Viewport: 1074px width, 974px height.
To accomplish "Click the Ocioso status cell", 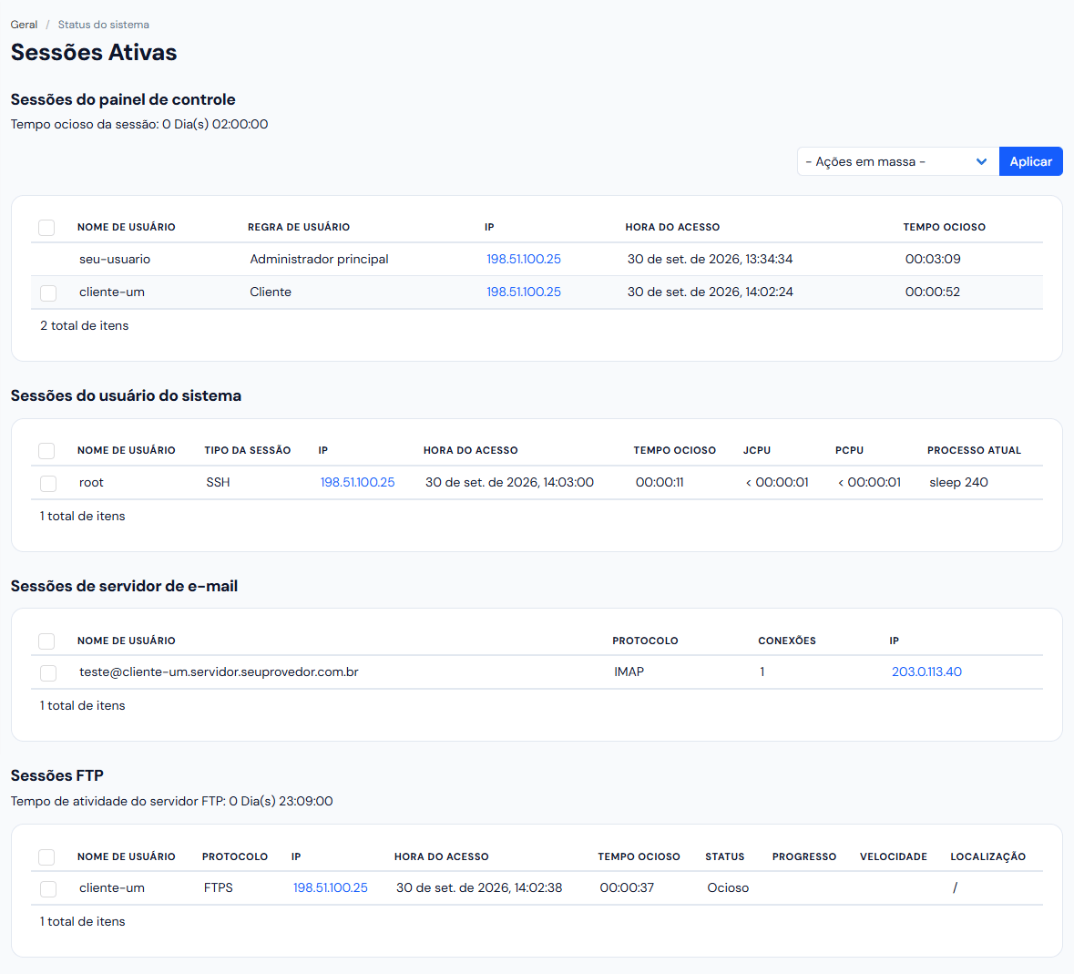I will (x=728, y=887).
